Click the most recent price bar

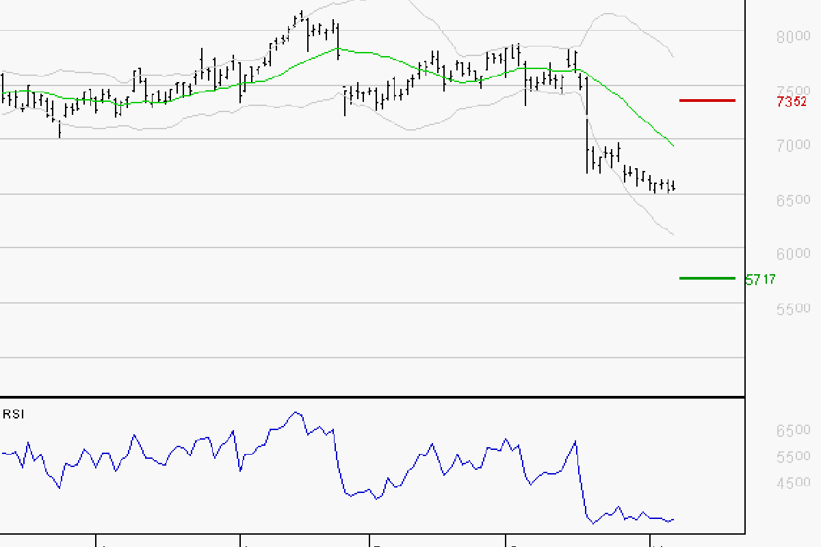pyautogui.click(x=675, y=186)
